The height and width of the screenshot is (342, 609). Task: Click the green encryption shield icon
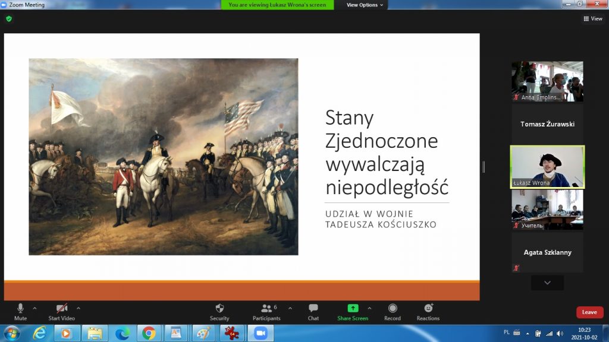pyautogui.click(x=9, y=18)
